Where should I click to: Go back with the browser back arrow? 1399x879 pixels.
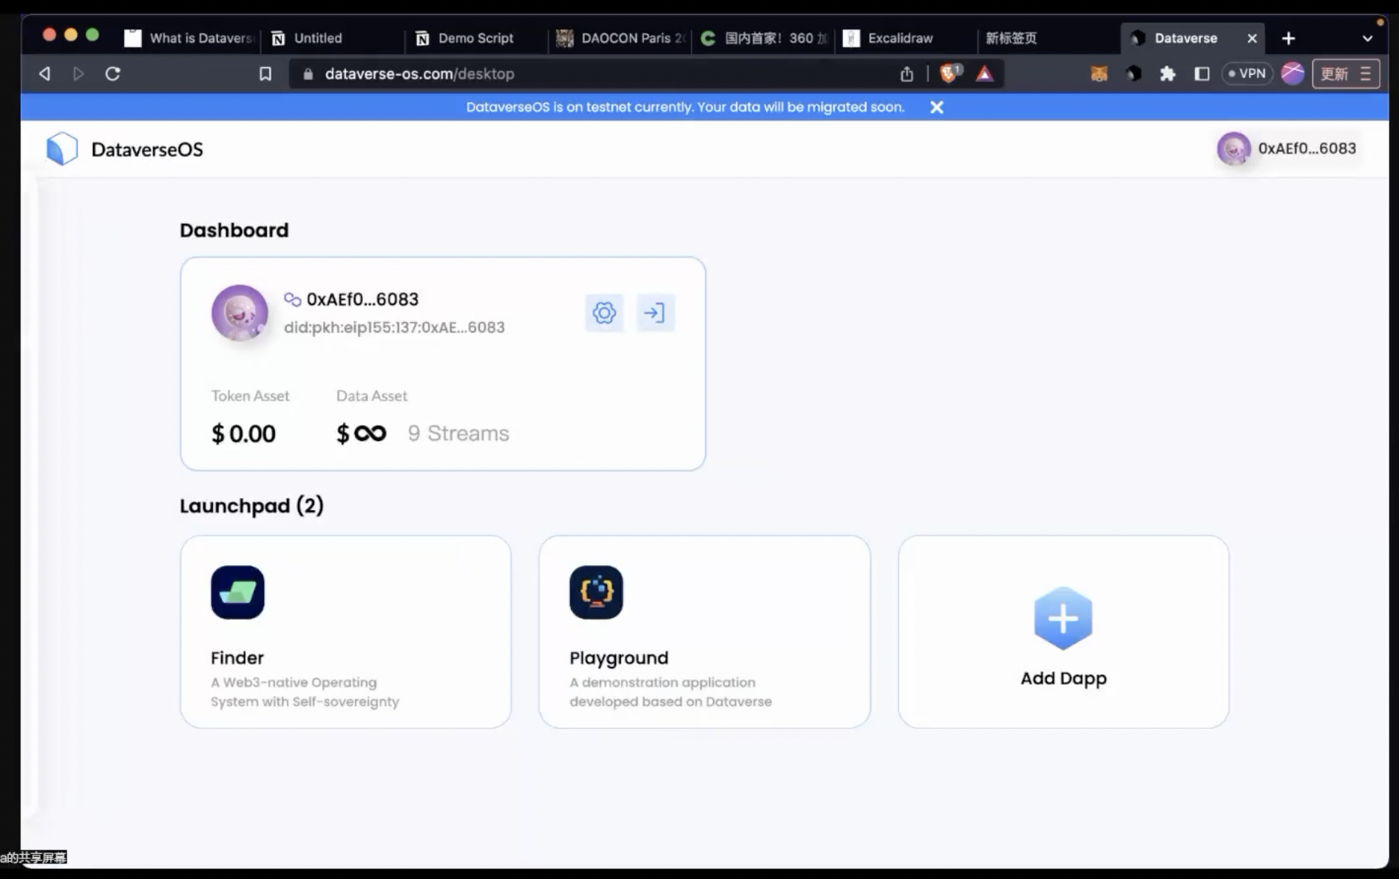(45, 74)
